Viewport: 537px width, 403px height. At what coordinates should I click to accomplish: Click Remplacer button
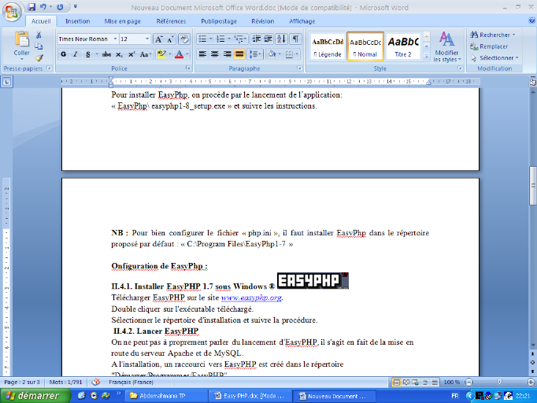489,46
